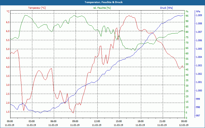
Task: Click the '03:00' time axis label
Action: pos(31,121)
